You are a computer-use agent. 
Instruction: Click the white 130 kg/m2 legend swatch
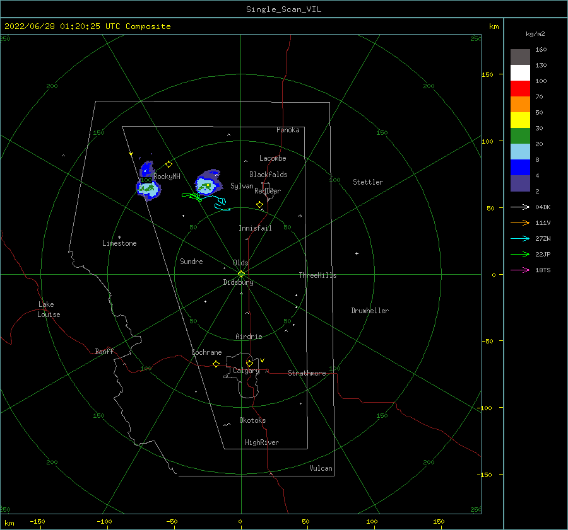click(x=520, y=73)
